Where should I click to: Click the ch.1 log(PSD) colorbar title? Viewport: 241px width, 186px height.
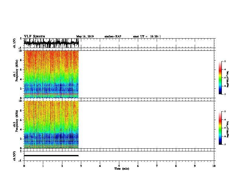click(228, 79)
